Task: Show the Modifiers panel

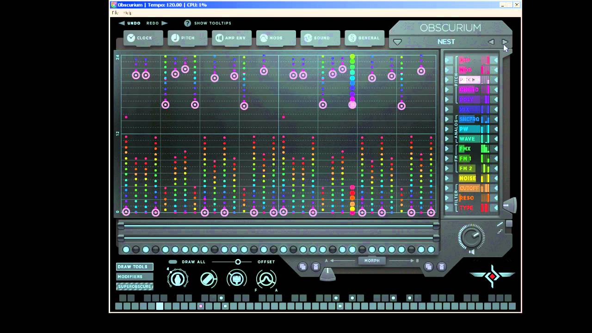Action: (x=135, y=277)
